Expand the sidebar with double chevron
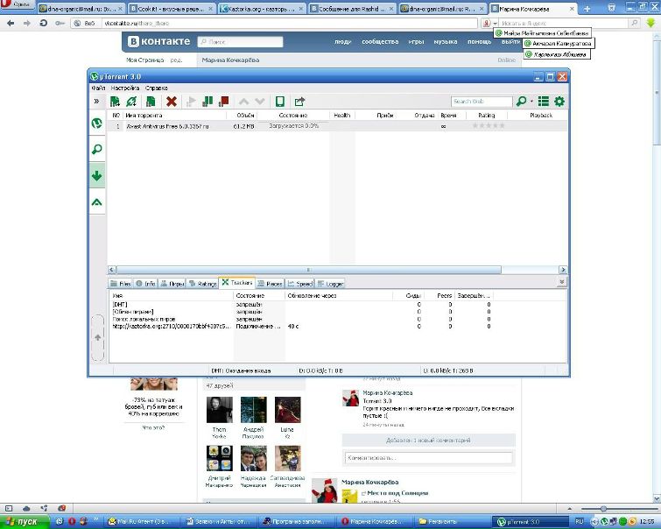The height and width of the screenshot is (529, 661). pyautogui.click(x=96, y=102)
